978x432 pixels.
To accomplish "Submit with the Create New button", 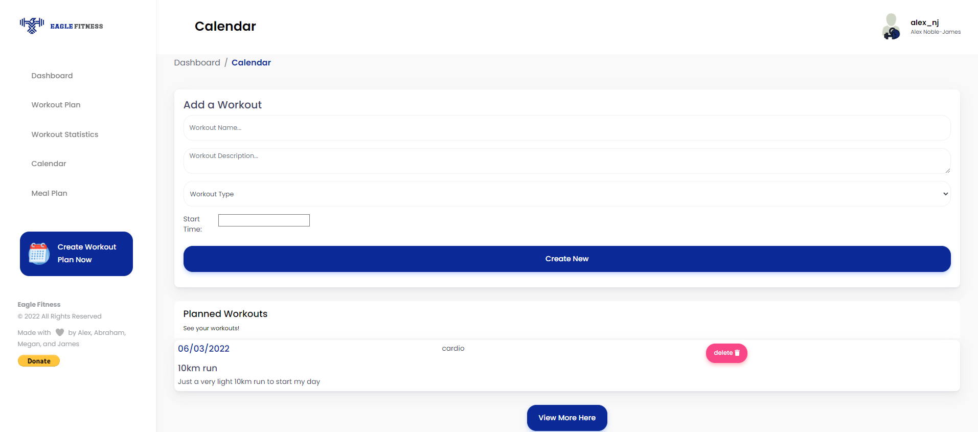I will tap(567, 259).
